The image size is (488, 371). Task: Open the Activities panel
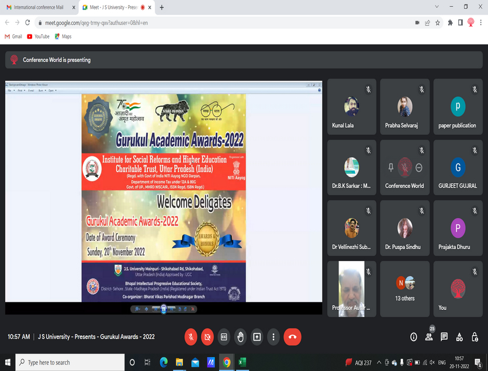point(459,337)
